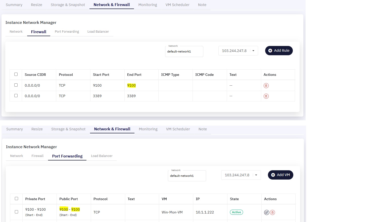Click the Active state badge
This screenshot has height=222, width=375.
click(x=237, y=212)
